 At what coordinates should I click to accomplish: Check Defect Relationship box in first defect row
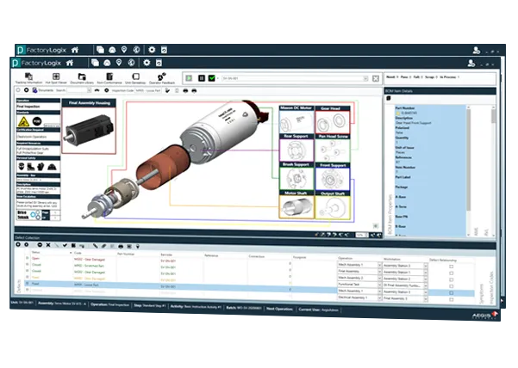coord(452,267)
